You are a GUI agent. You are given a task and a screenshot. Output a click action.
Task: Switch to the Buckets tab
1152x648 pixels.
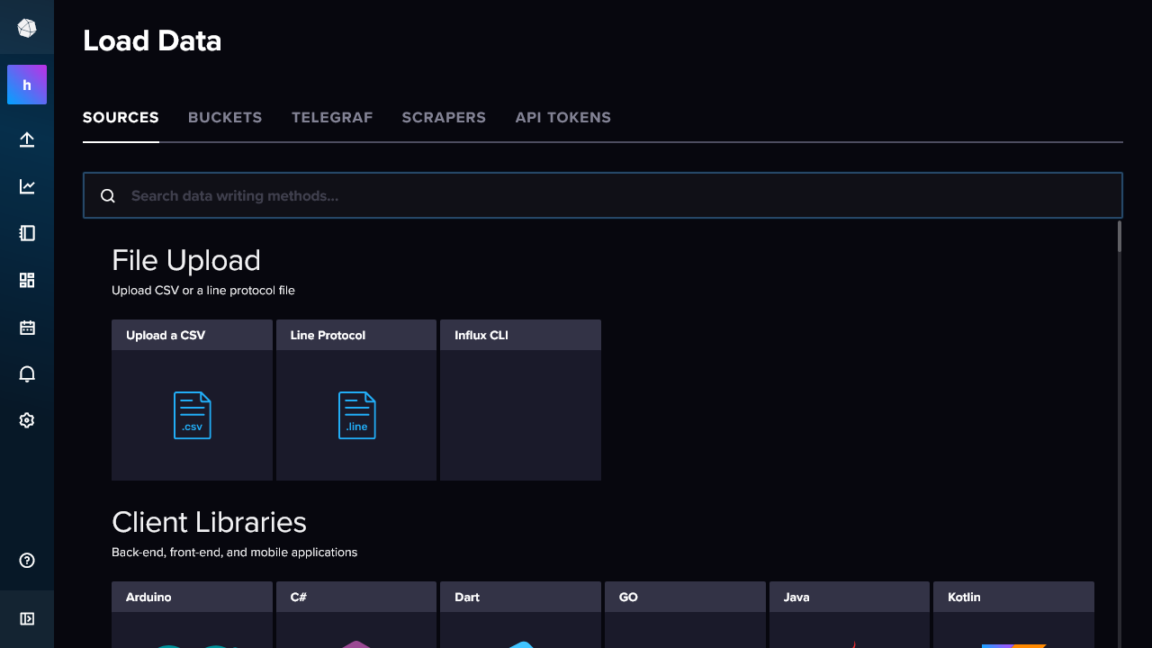(x=225, y=118)
